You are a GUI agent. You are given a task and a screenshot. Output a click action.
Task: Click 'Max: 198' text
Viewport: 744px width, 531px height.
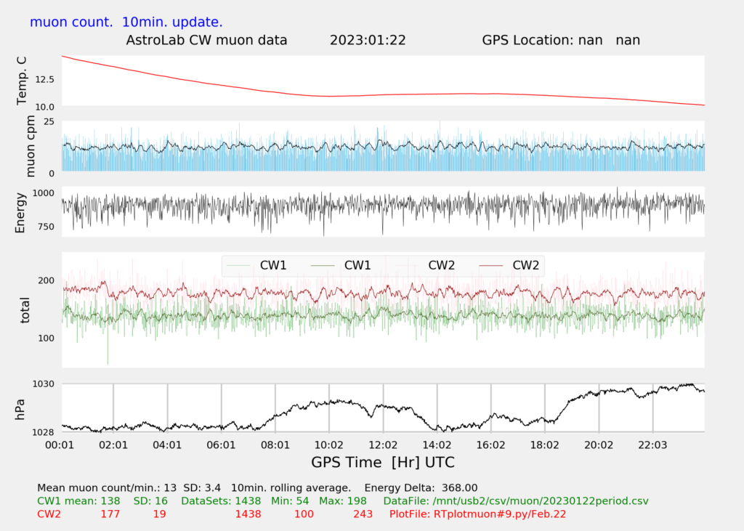click(343, 501)
